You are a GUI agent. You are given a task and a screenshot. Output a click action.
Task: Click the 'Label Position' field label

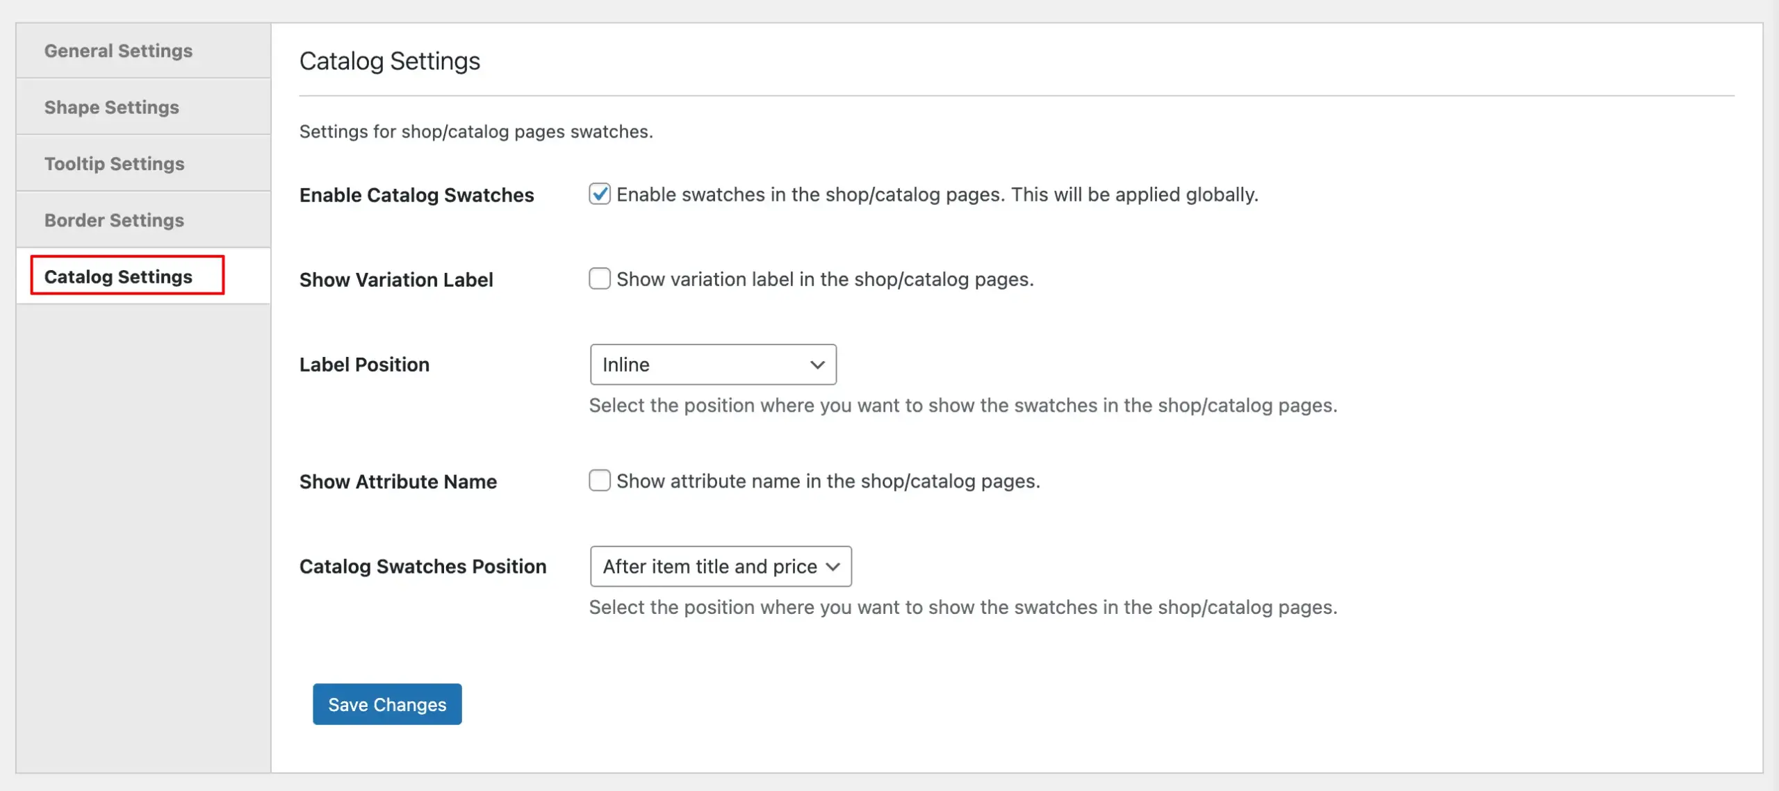364,365
